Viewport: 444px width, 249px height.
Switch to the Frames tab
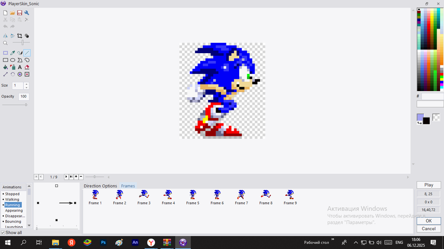128,186
